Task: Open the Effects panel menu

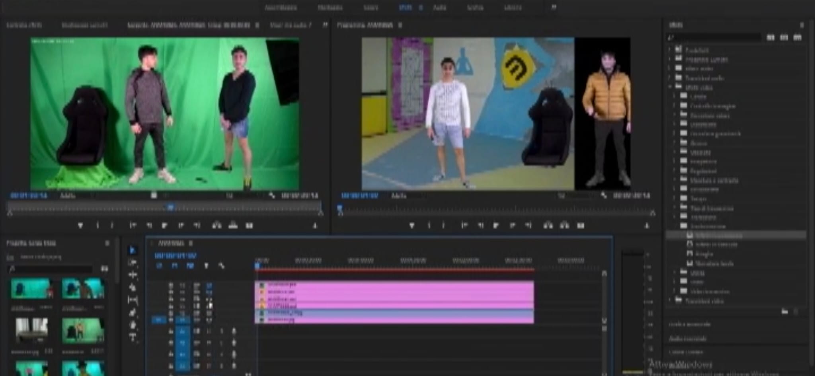Action: [802, 25]
